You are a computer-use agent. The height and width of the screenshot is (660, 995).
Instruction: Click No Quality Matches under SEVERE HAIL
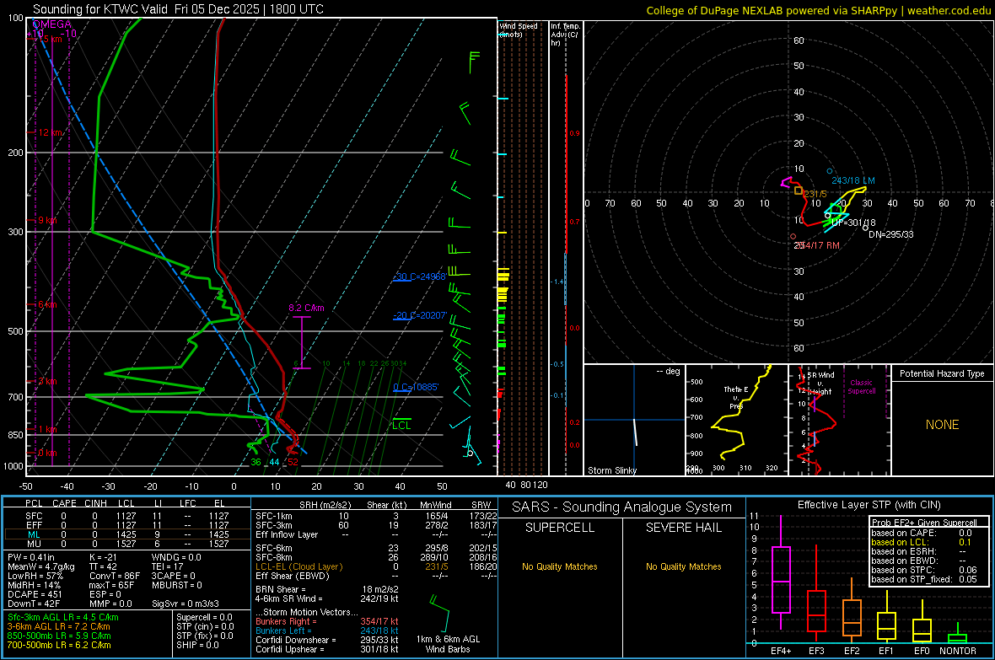click(683, 566)
